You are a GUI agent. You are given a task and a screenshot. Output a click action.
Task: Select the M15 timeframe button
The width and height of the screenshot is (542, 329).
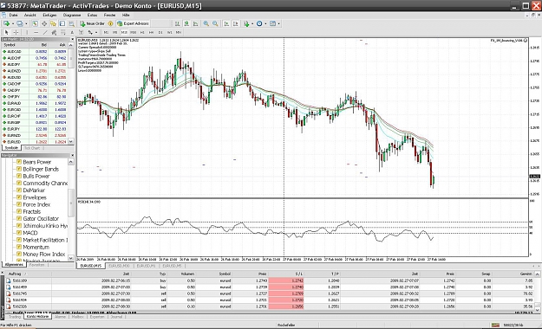124,32
